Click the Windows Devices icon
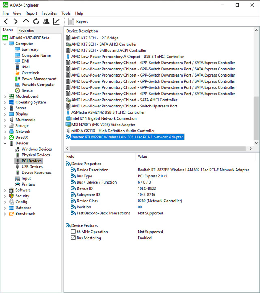260x293 pixels. pyautogui.click(x=17, y=149)
